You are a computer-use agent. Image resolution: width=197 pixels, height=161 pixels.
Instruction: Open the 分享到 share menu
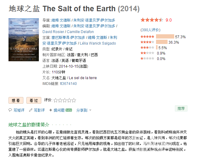(82, 110)
